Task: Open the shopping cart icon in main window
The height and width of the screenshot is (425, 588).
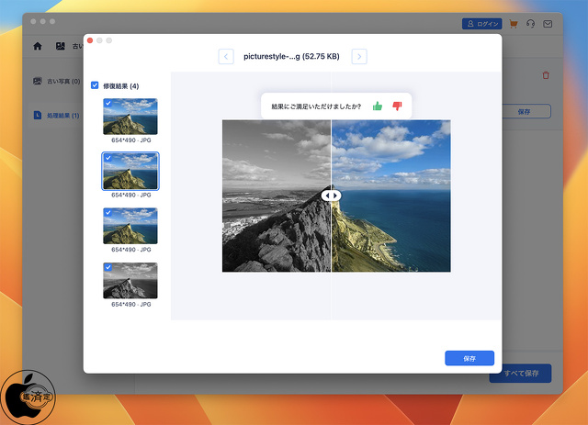Action: click(x=514, y=24)
